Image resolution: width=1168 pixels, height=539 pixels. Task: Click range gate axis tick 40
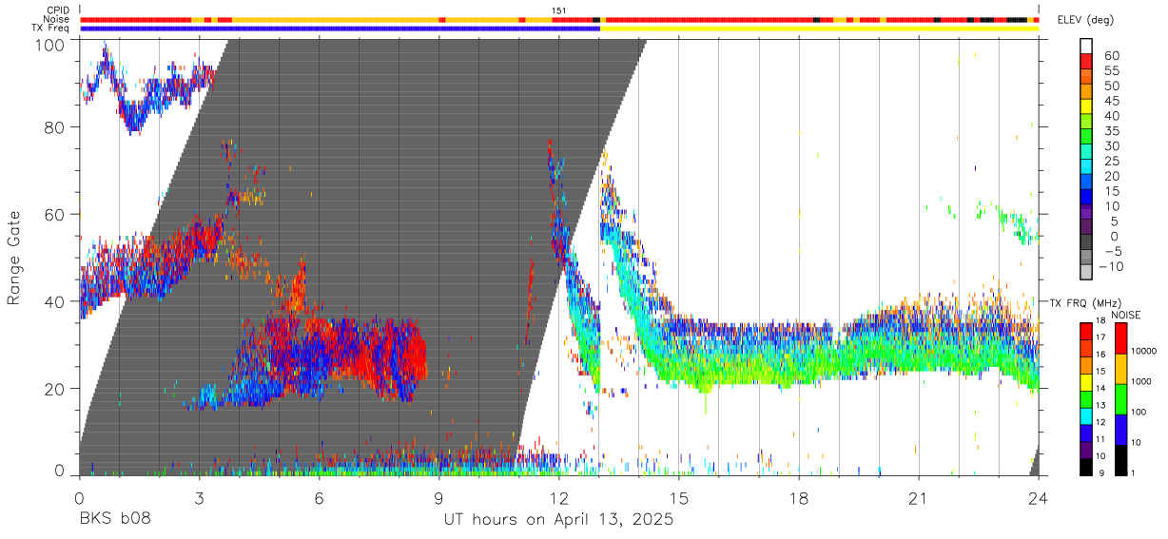pos(56,301)
